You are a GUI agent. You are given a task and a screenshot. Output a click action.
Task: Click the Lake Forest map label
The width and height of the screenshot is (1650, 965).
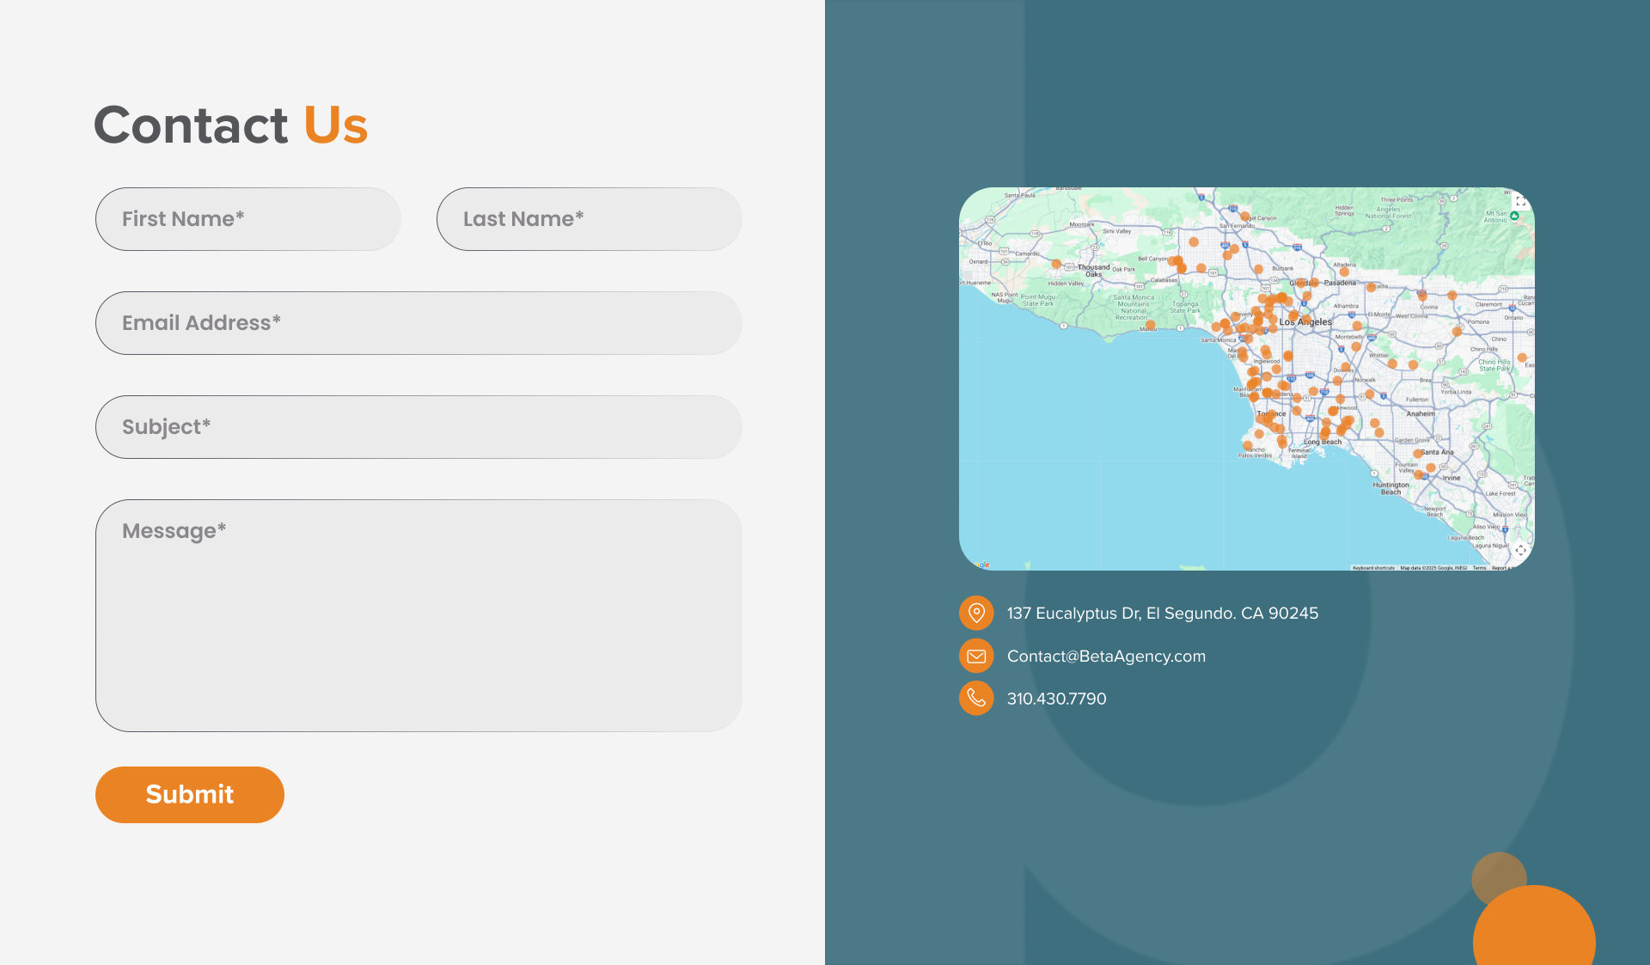[1500, 493]
